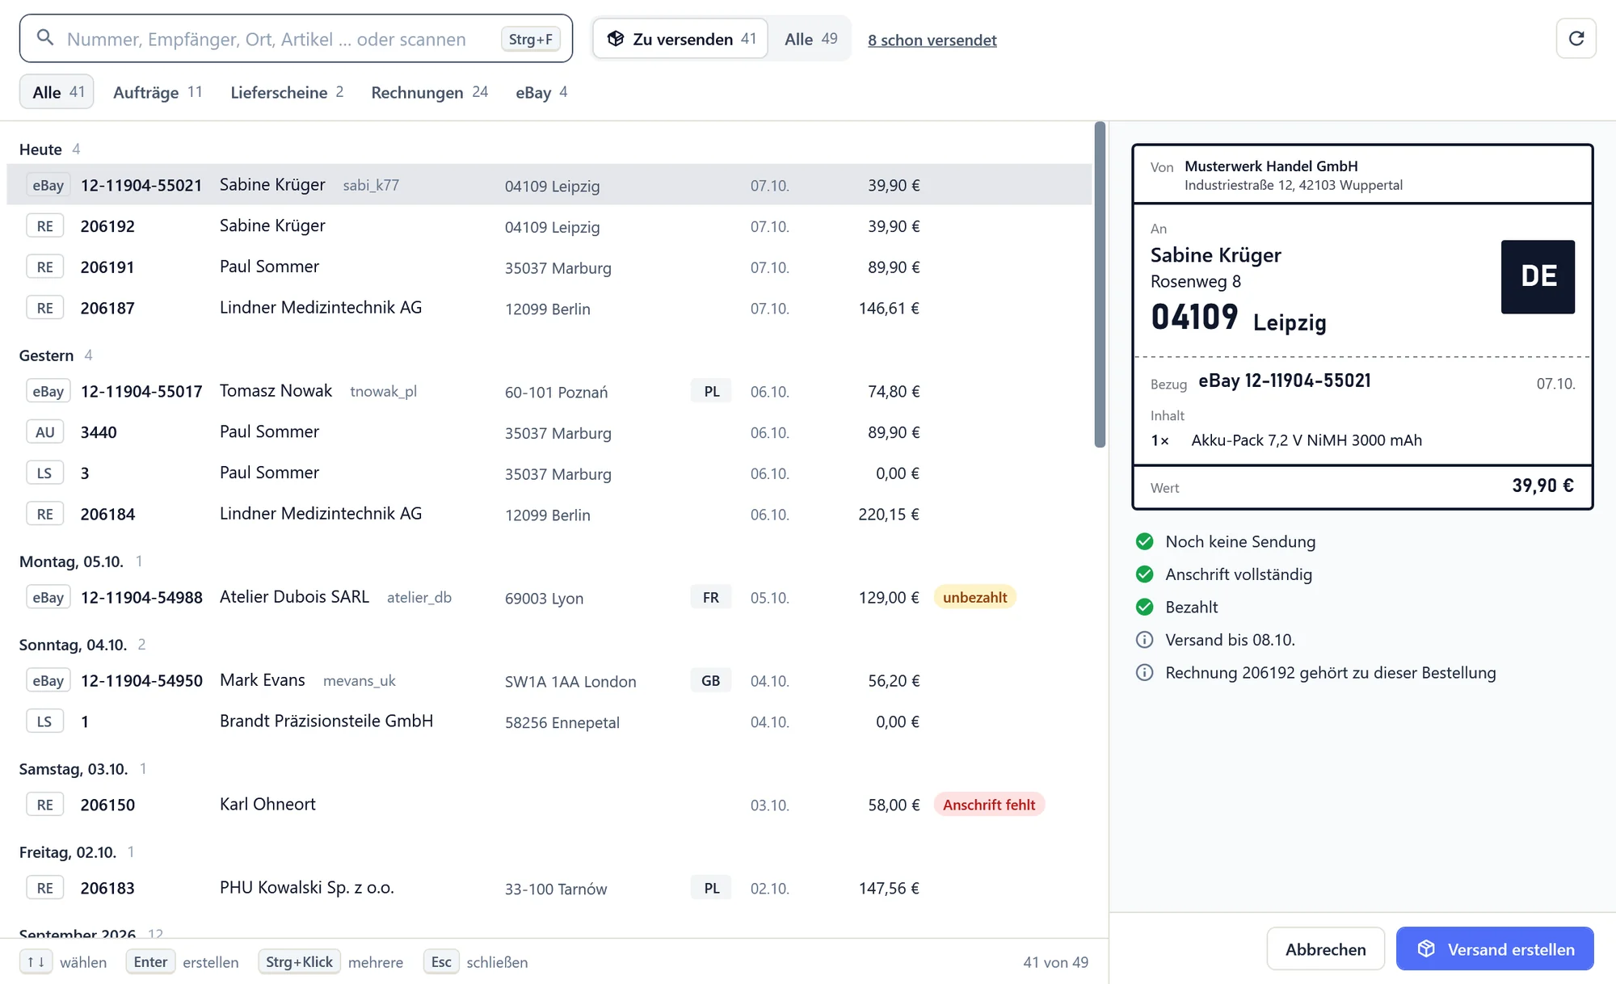Viewport: 1616px width, 984px height.
Task: Open the eBay tab
Action: pos(541,92)
